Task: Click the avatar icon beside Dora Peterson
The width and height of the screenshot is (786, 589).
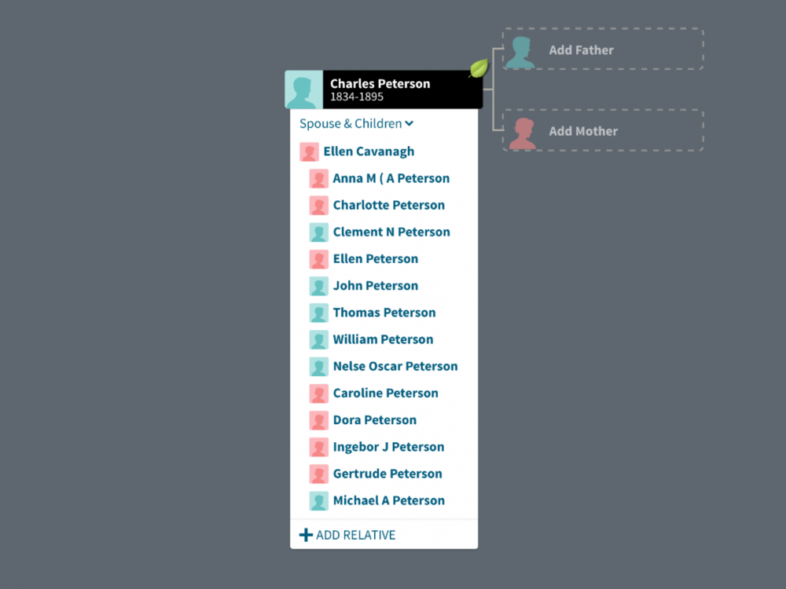Action: pos(318,420)
